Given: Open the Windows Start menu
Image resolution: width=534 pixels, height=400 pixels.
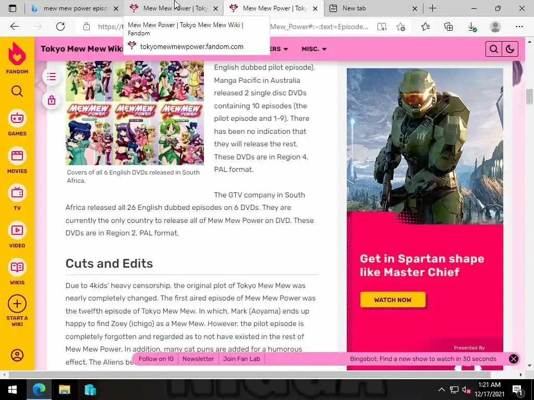Looking at the screenshot, I should tap(13, 390).
